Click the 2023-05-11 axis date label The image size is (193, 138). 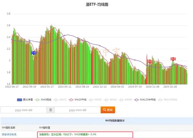(65, 87)
